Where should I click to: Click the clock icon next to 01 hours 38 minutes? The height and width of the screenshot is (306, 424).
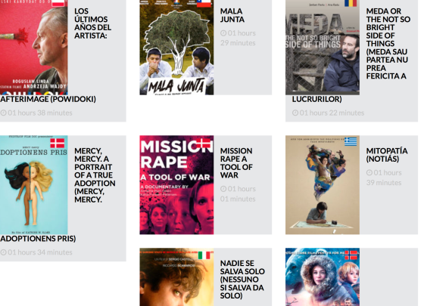tap(3, 113)
